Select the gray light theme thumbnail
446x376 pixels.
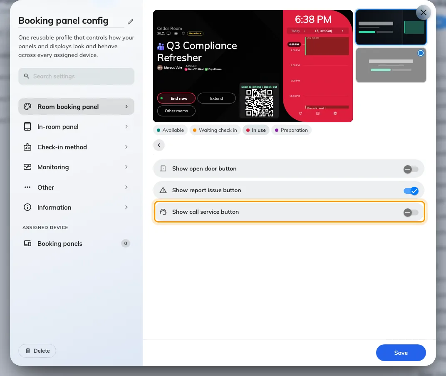point(391,65)
